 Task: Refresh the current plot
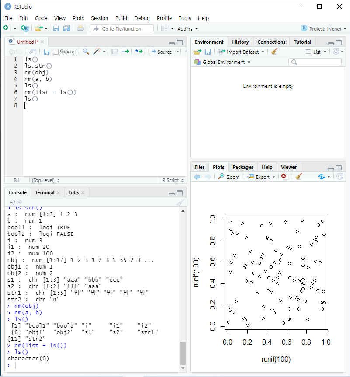340,177
